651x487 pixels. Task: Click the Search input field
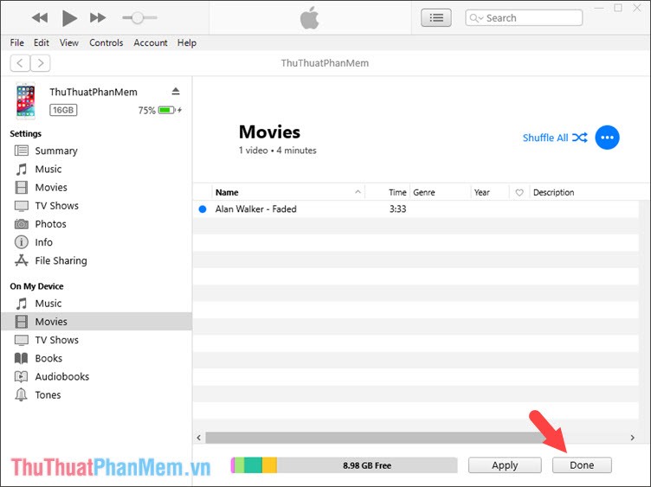click(524, 18)
